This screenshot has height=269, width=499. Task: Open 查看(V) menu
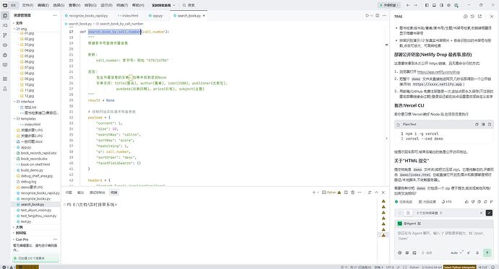click(74, 5)
